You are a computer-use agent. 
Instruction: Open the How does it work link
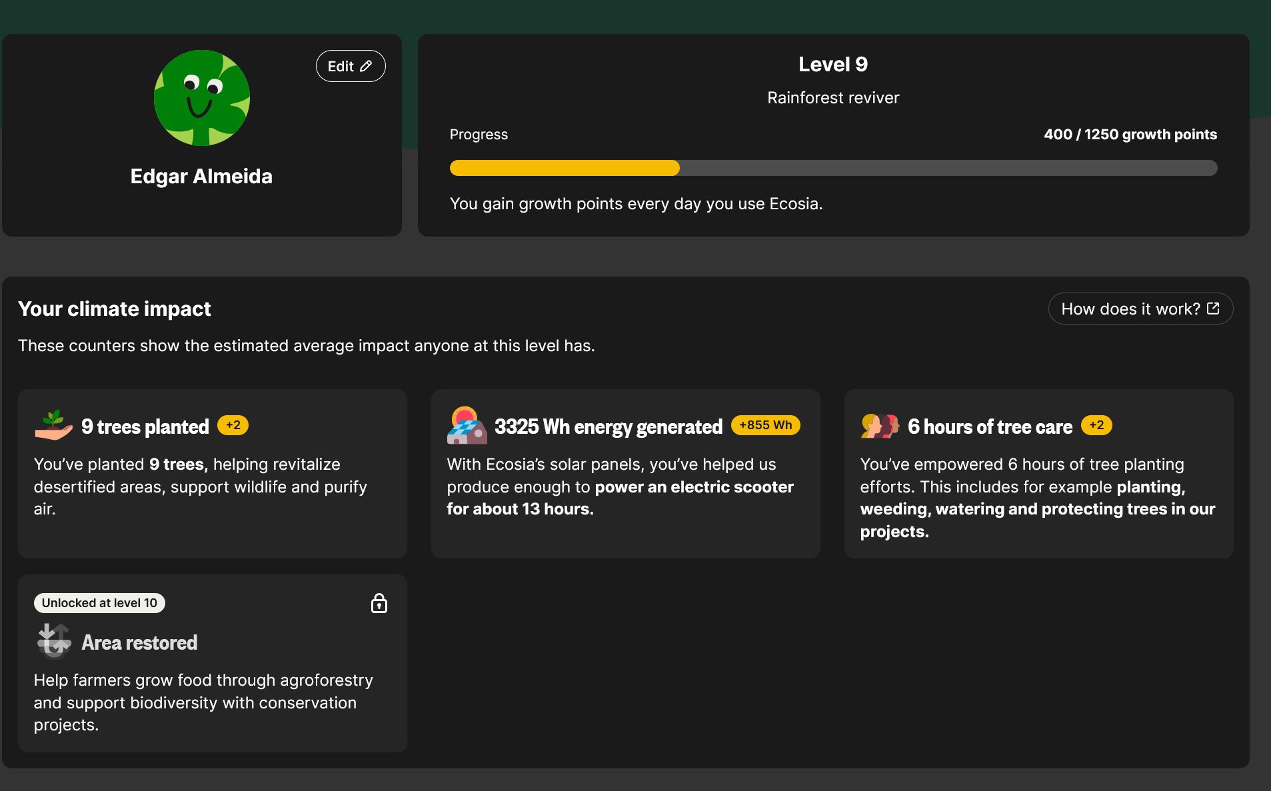point(1140,309)
